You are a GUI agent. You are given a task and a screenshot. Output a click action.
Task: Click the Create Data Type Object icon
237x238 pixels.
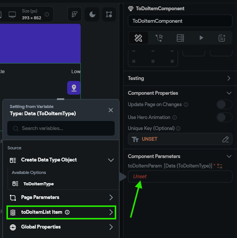point(13,160)
